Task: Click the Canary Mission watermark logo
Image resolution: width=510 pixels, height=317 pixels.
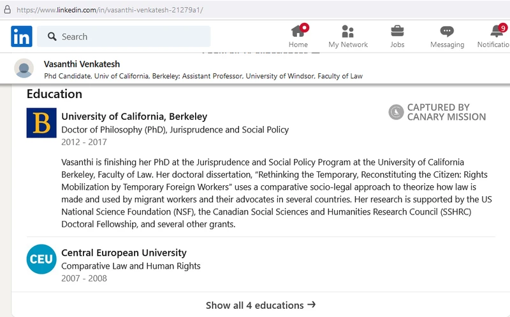Action: click(x=396, y=112)
